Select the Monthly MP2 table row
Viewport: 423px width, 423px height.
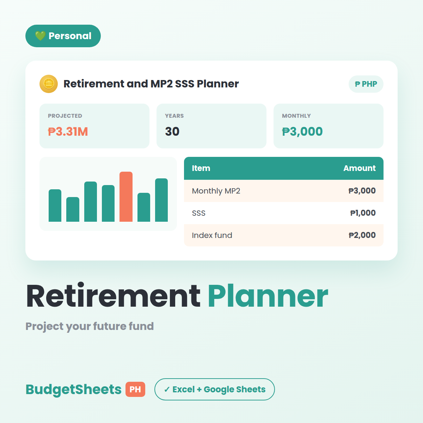tap(284, 191)
